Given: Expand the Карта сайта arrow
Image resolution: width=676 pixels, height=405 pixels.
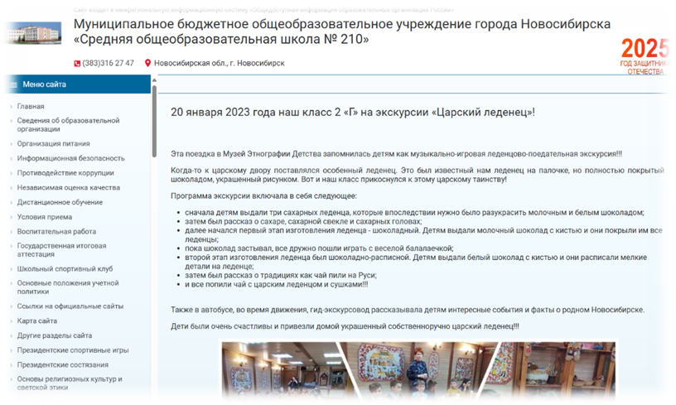Looking at the screenshot, I should click(11, 321).
